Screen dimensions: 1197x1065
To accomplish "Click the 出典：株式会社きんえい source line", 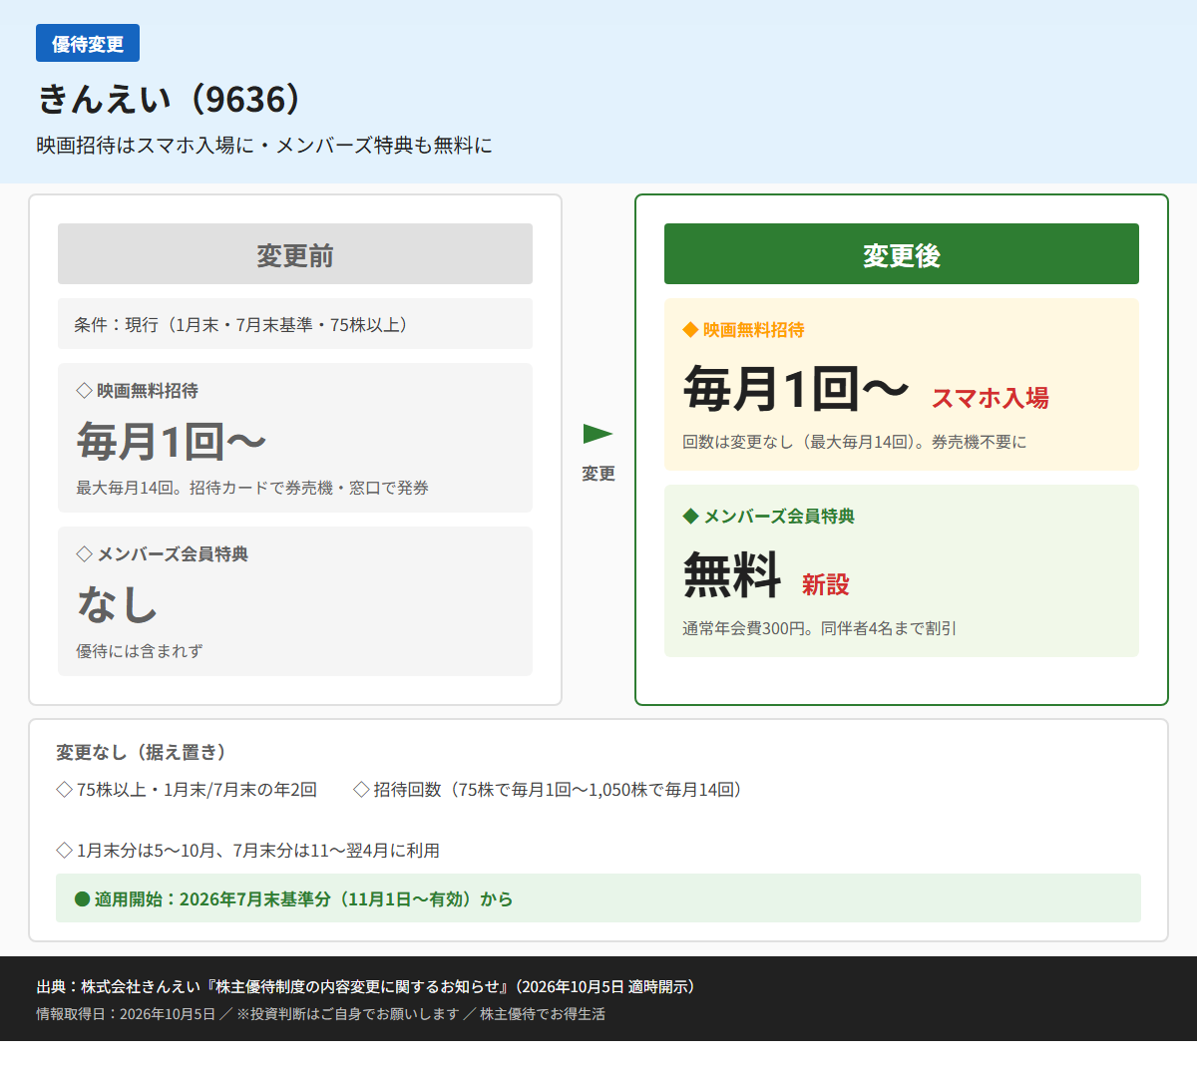I will click(x=366, y=986).
